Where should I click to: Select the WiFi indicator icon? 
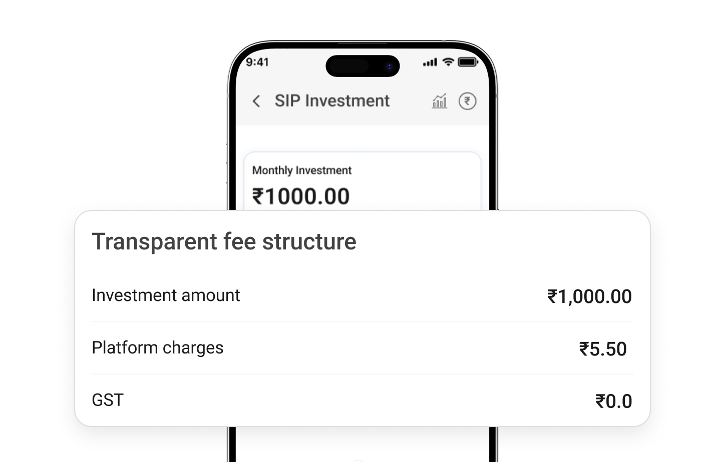[447, 62]
